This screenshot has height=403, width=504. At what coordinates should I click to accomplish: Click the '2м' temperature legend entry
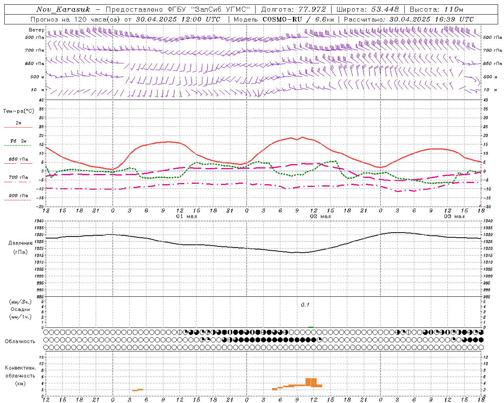pos(19,123)
